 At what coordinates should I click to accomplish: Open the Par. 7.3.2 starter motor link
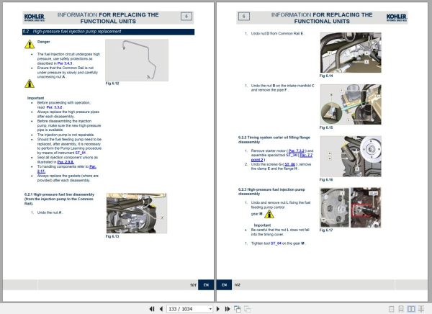(297, 151)
